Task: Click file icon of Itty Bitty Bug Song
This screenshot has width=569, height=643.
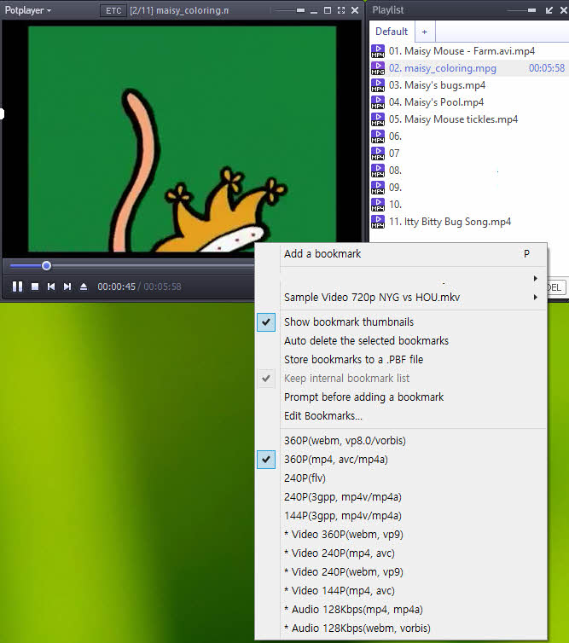Action: click(x=378, y=222)
